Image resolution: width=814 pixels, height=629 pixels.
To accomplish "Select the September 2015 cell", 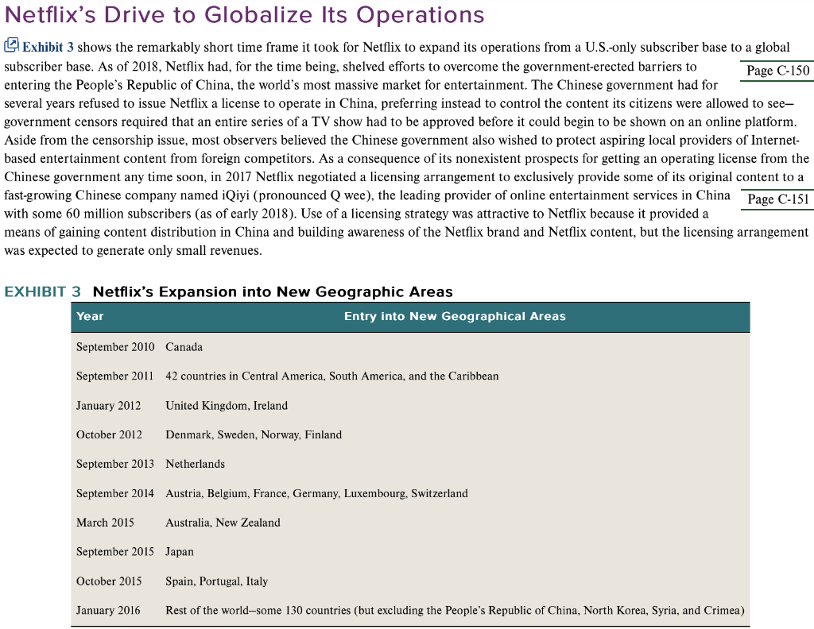I will pyautogui.click(x=115, y=552).
